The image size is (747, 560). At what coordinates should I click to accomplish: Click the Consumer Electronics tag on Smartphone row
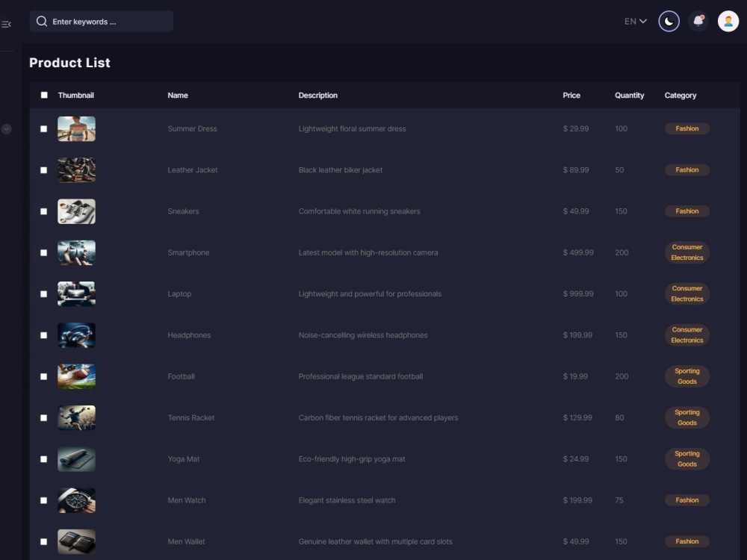click(x=687, y=252)
